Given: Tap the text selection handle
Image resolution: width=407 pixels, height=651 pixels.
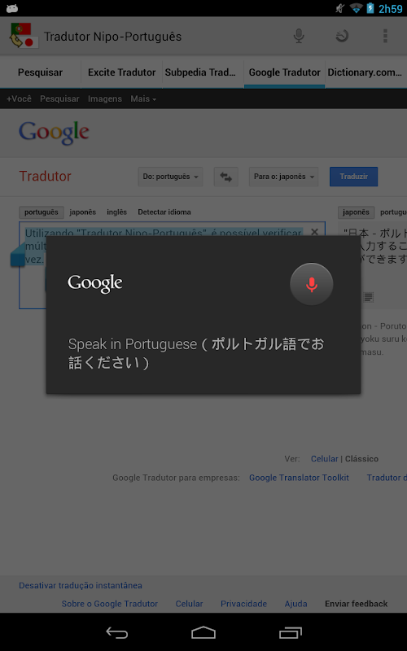Looking at the screenshot, I should pos(18,255).
